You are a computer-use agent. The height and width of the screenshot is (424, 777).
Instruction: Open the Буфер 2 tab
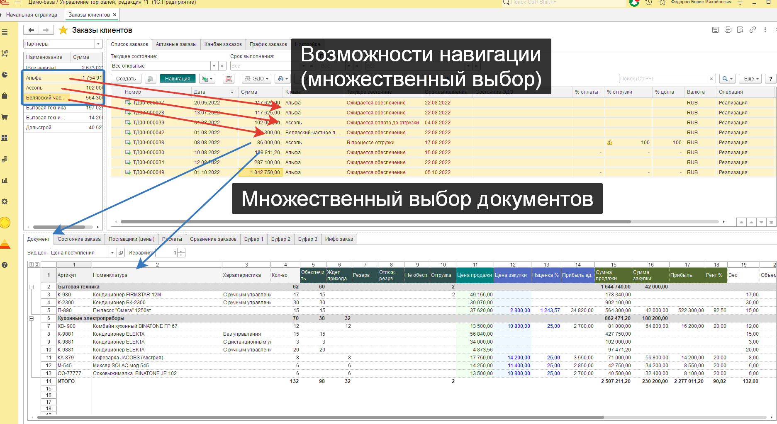[281, 239]
